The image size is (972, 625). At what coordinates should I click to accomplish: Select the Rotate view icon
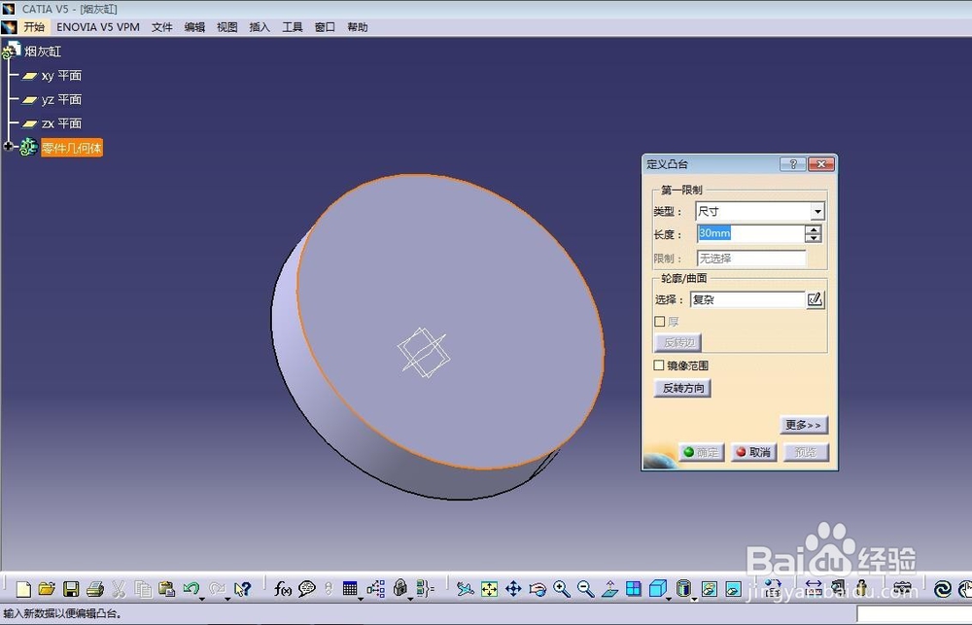click(x=538, y=588)
